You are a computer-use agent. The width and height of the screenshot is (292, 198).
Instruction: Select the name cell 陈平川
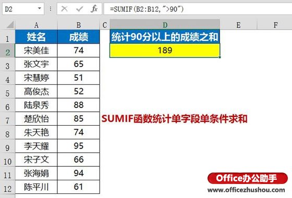coord(36,187)
